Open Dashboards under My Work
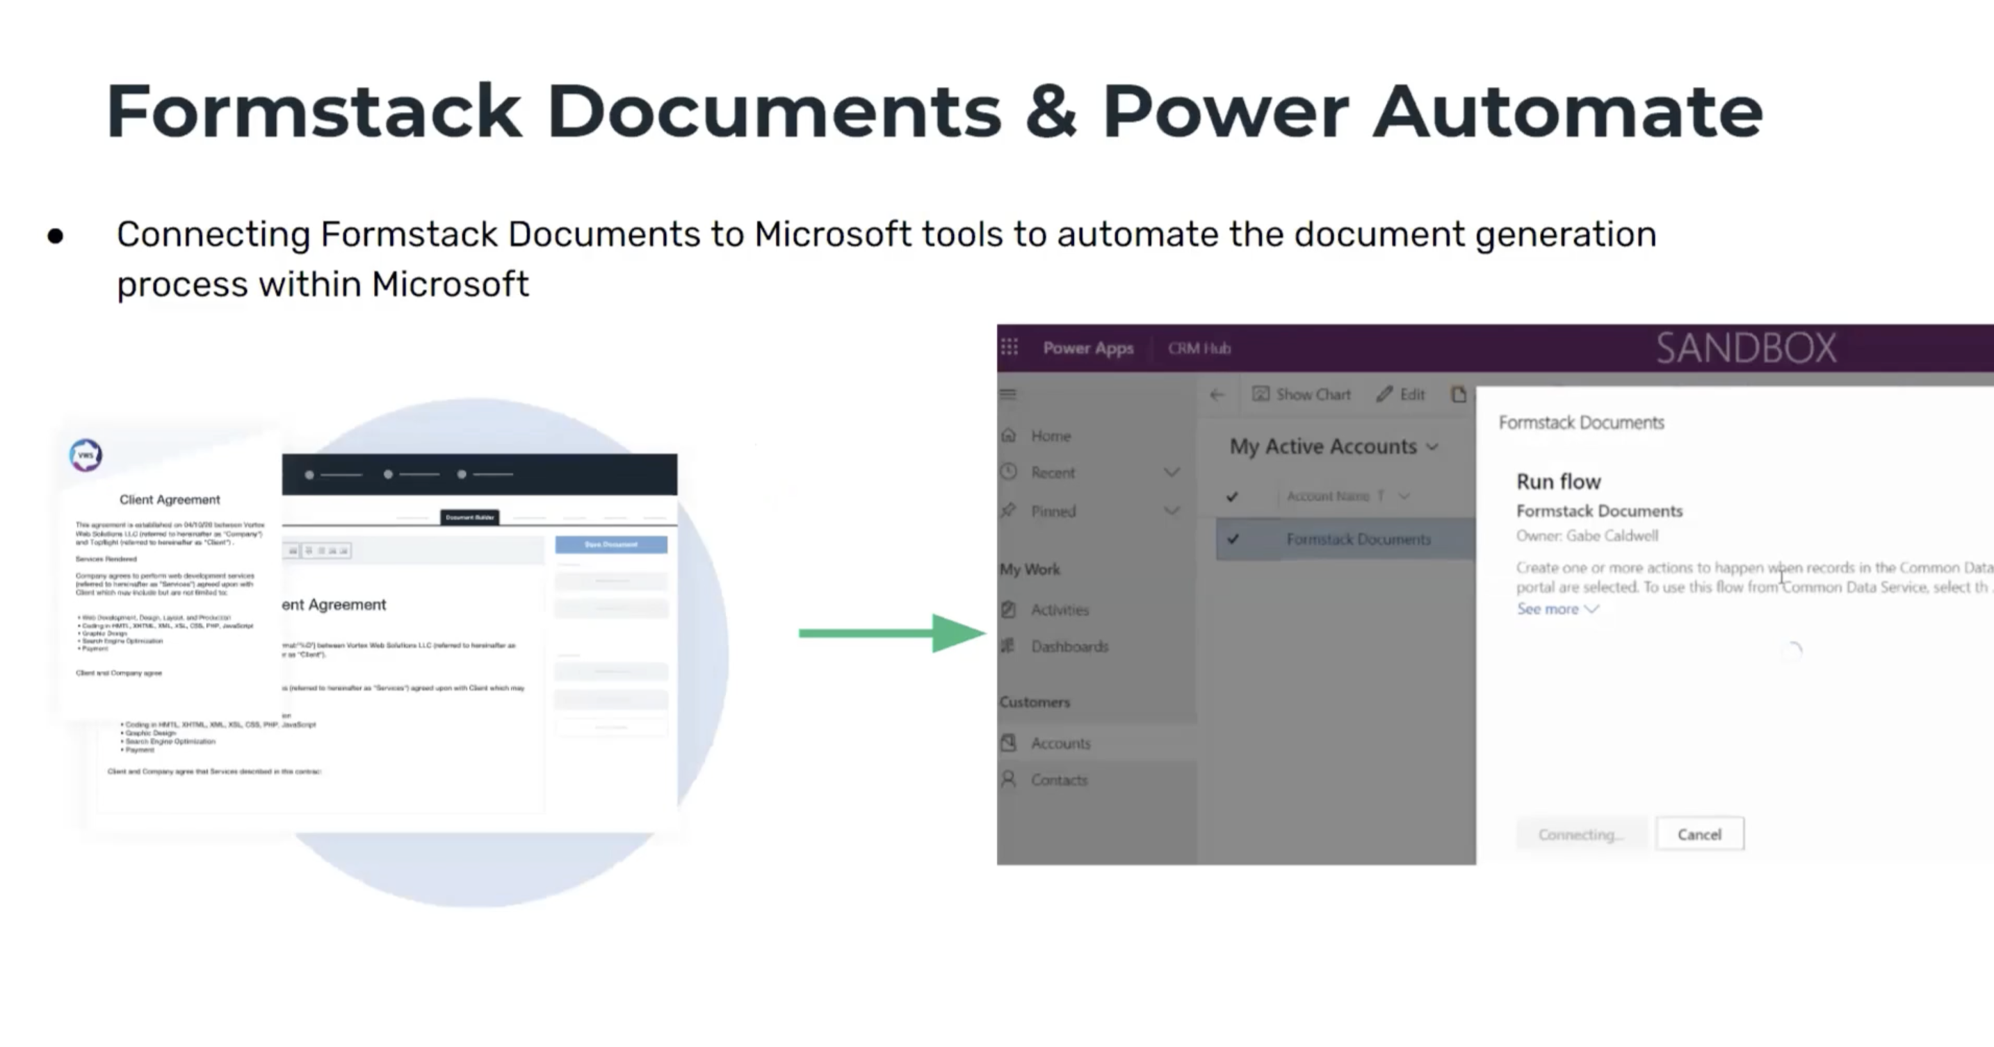Screen dimensions: 1994x1047 [x=1069, y=646]
